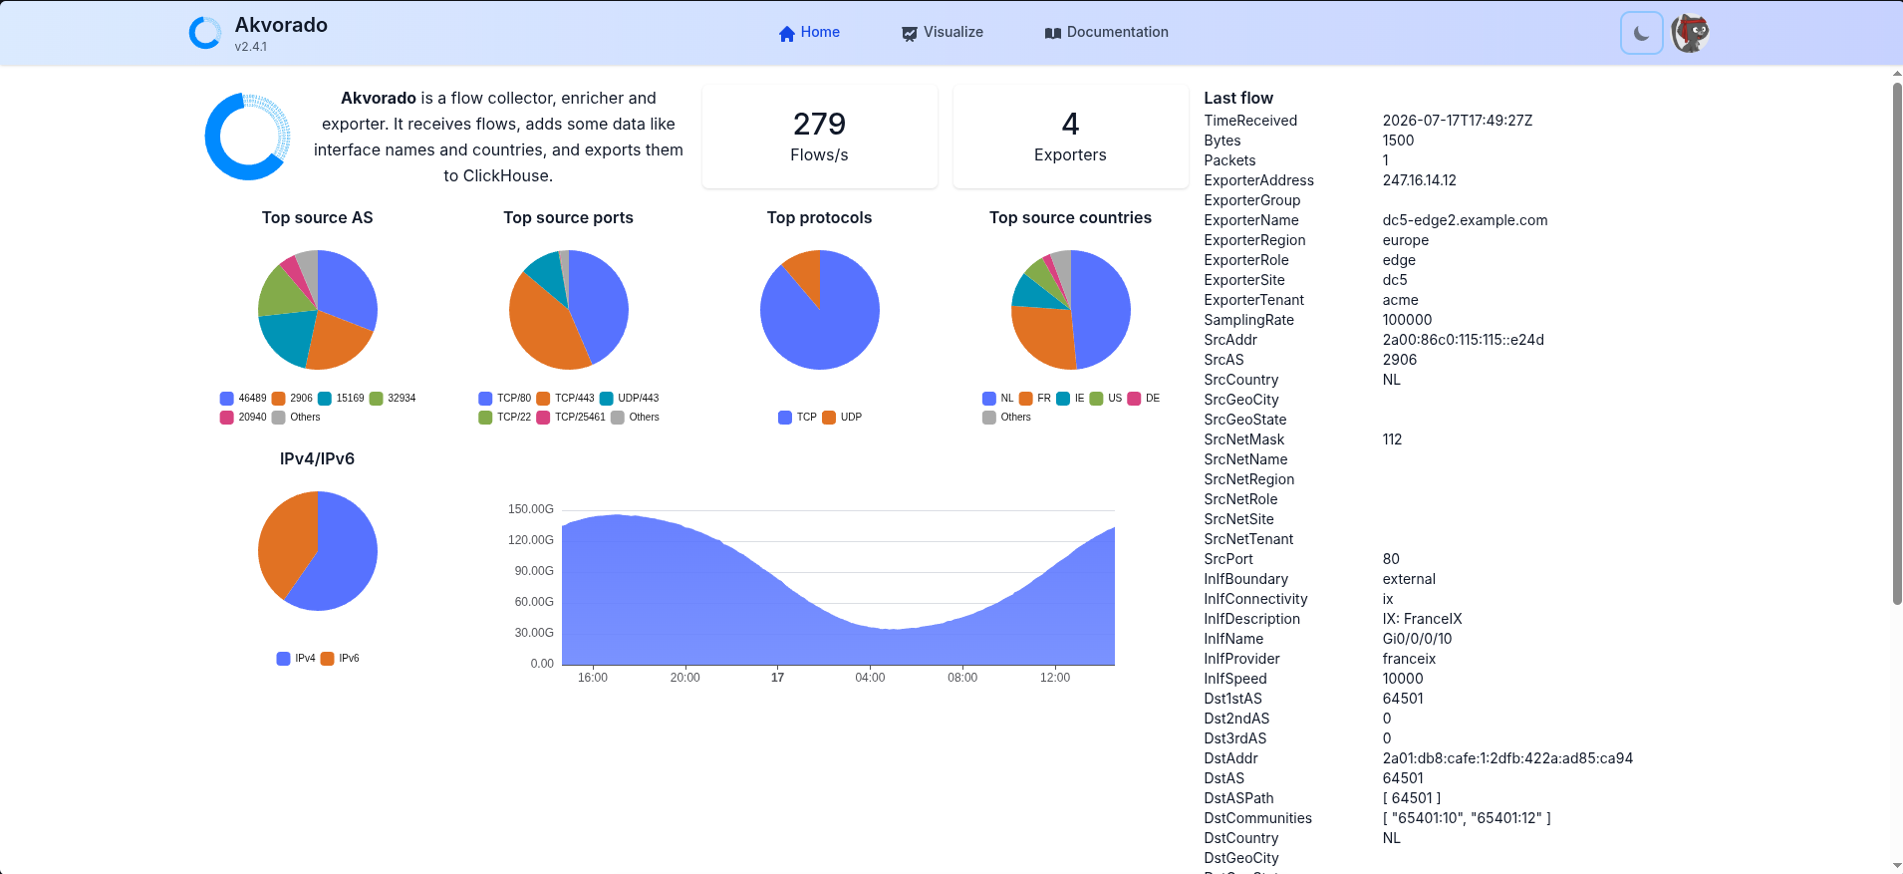This screenshot has width=1903, height=874.
Task: Click the 4 Exporters card
Action: [1070, 137]
